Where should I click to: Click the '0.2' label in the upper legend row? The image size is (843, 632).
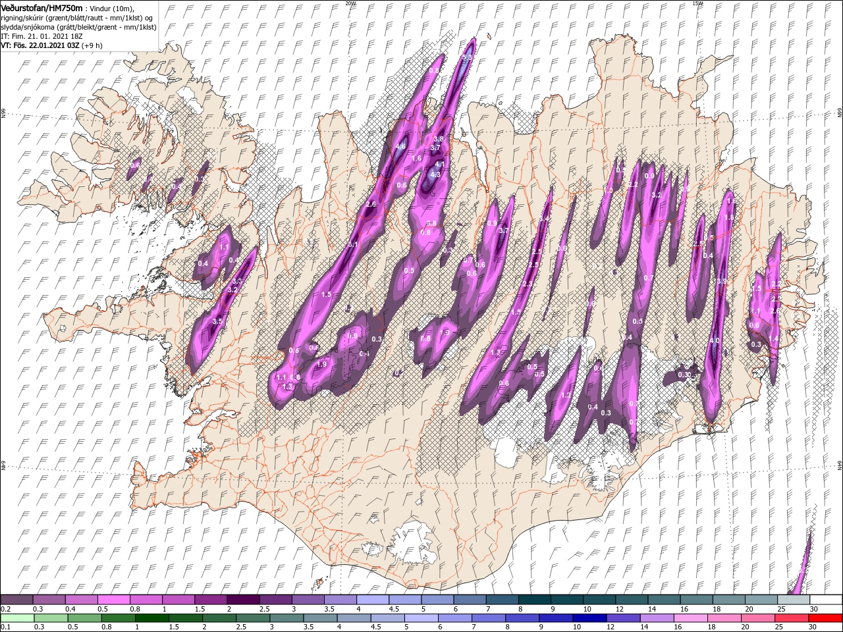[x=5, y=609]
